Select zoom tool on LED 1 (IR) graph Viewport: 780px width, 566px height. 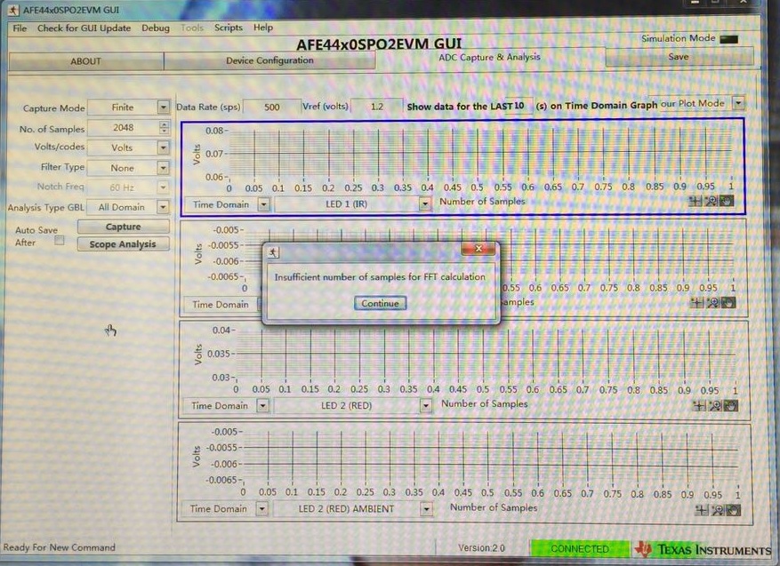711,202
